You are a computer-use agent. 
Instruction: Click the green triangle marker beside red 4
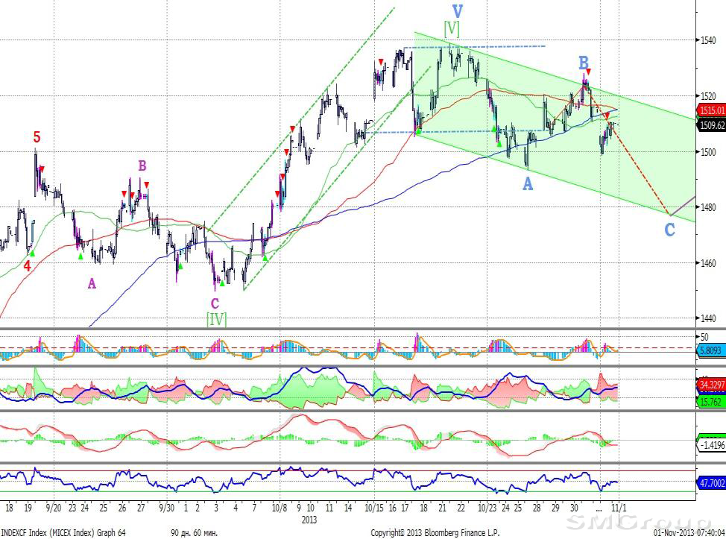click(x=31, y=253)
